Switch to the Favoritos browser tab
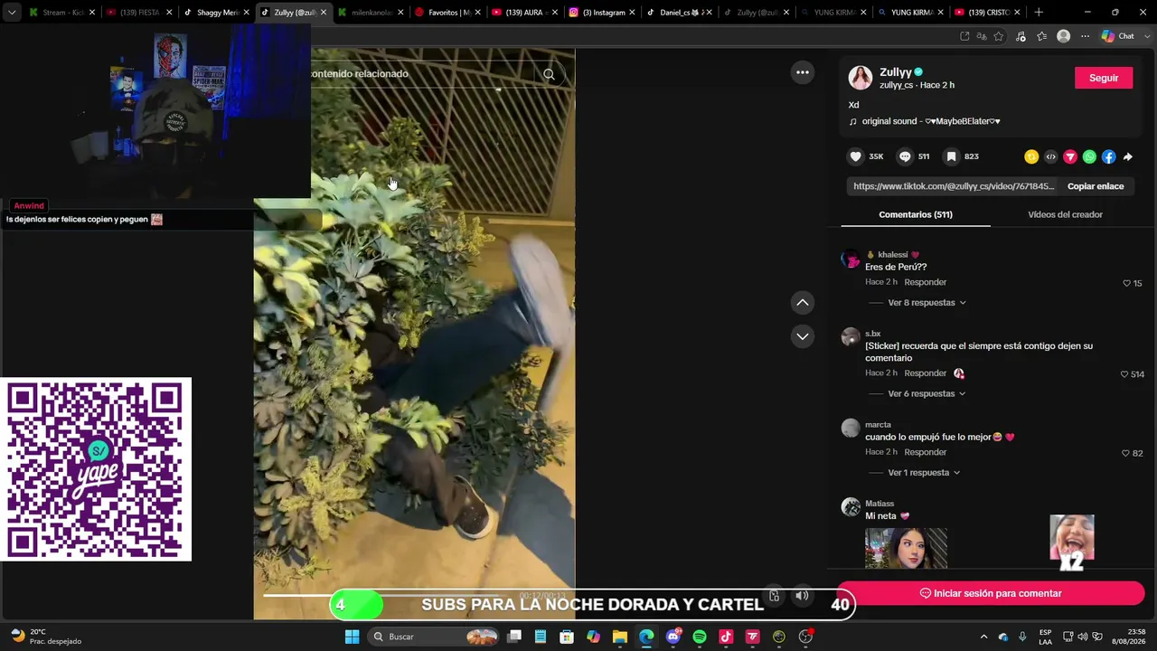 pyautogui.click(x=448, y=13)
